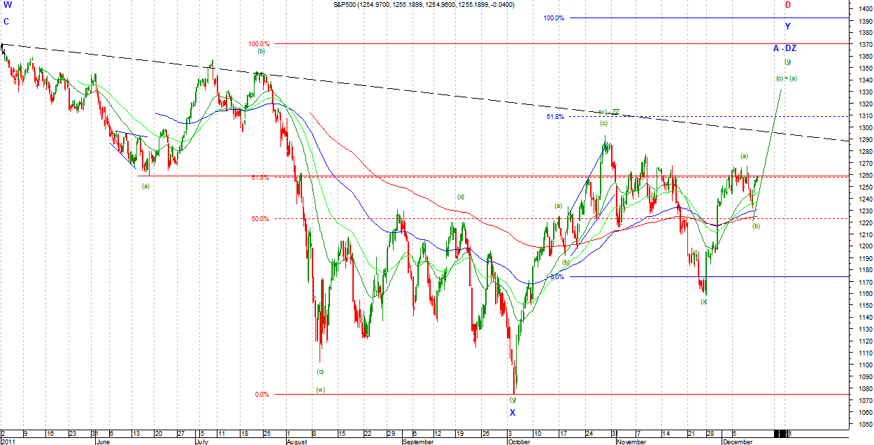
Task: Click the red D wave label
Action: pyautogui.click(x=787, y=5)
